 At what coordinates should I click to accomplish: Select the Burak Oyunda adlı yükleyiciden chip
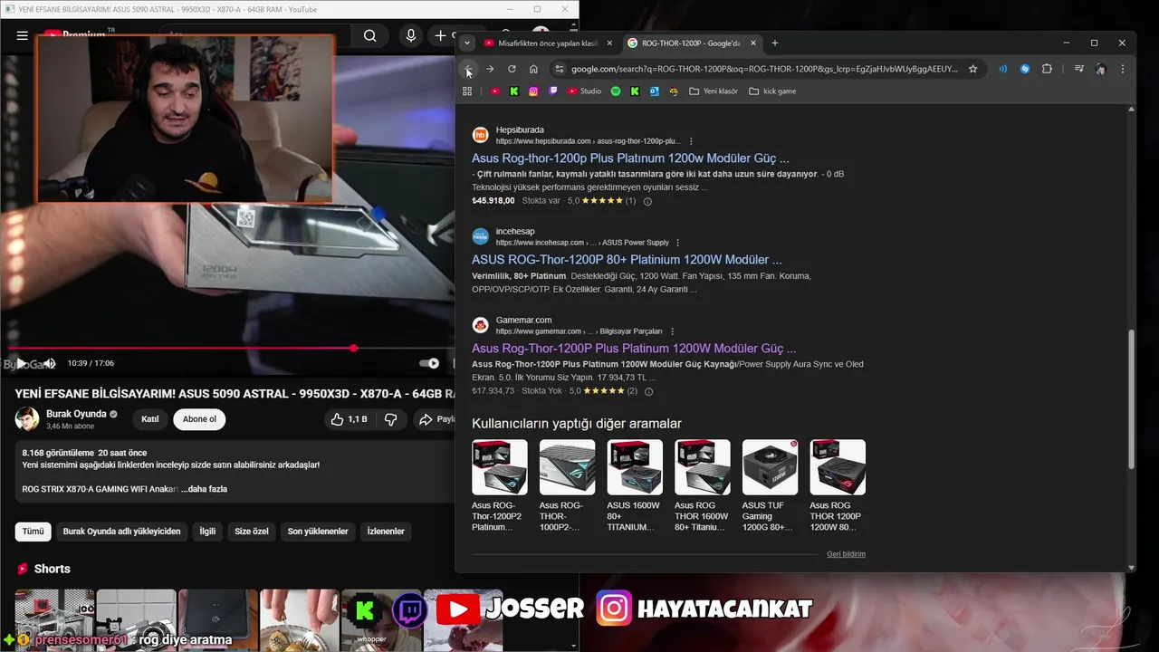point(121,532)
